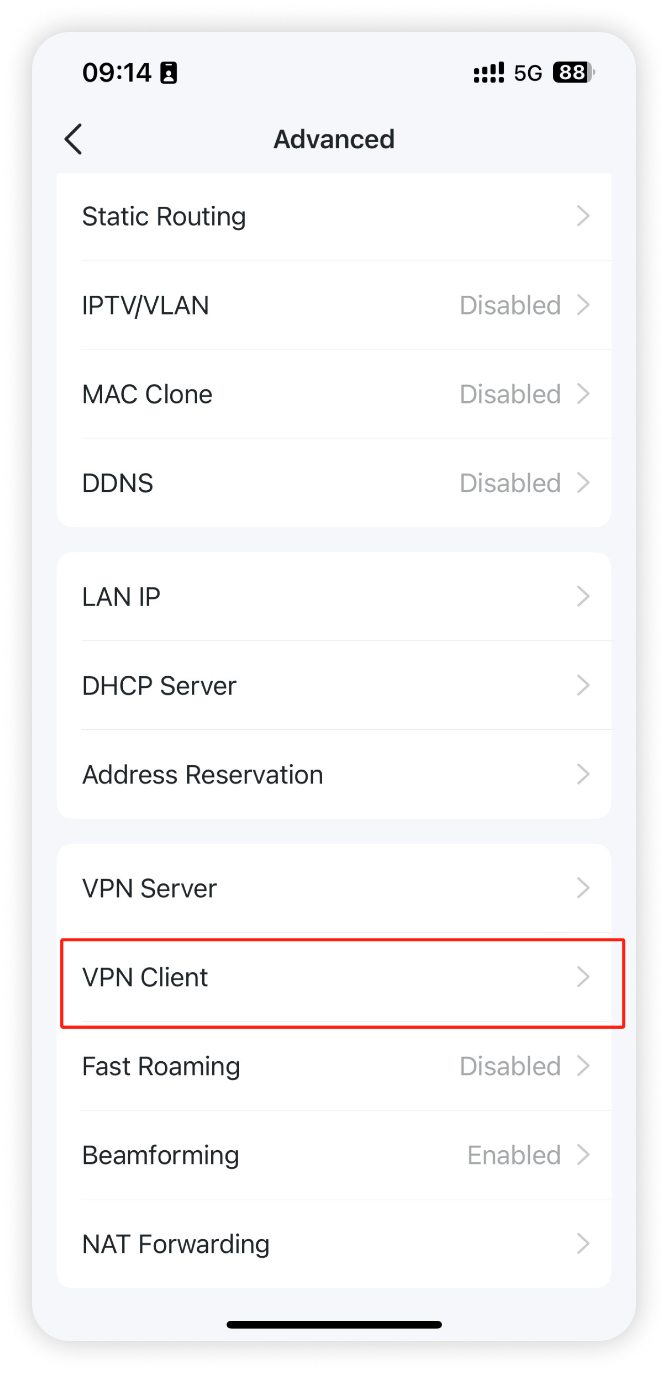Viewport: 668px width, 1373px height.
Task: Open NAT Forwarding settings
Action: [334, 1244]
